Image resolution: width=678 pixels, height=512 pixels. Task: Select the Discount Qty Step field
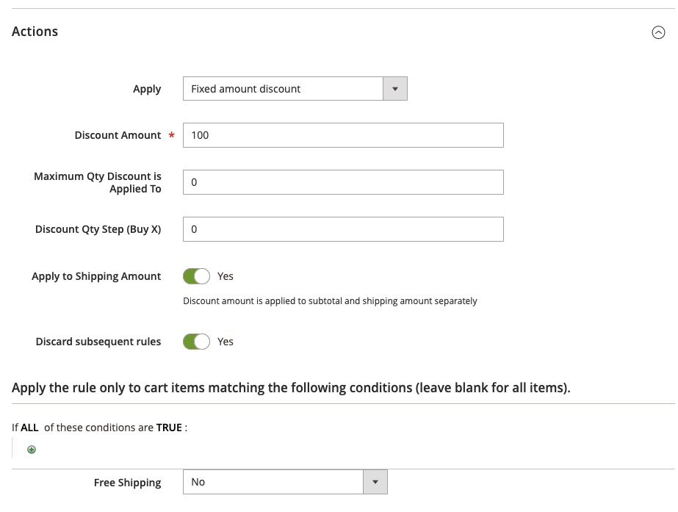click(x=343, y=229)
